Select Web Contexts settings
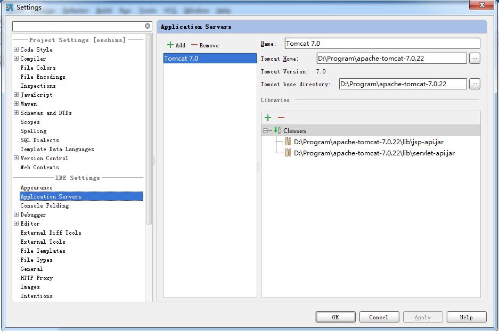The image size is (499, 331). [39, 167]
